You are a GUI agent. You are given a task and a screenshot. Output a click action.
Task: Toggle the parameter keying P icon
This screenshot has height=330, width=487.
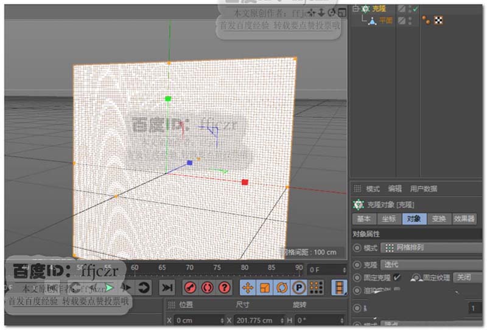tap(299, 288)
